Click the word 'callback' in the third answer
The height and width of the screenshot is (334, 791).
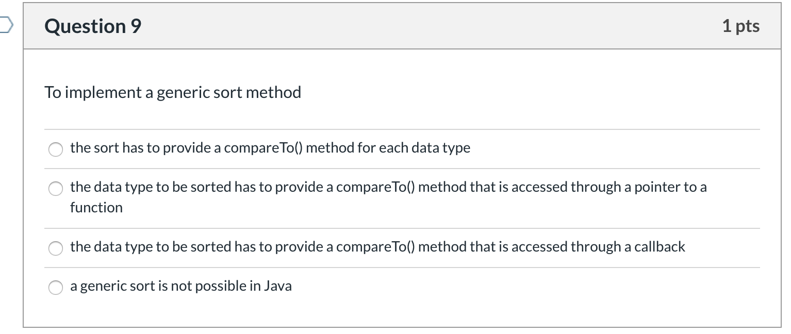pyautogui.click(x=660, y=247)
